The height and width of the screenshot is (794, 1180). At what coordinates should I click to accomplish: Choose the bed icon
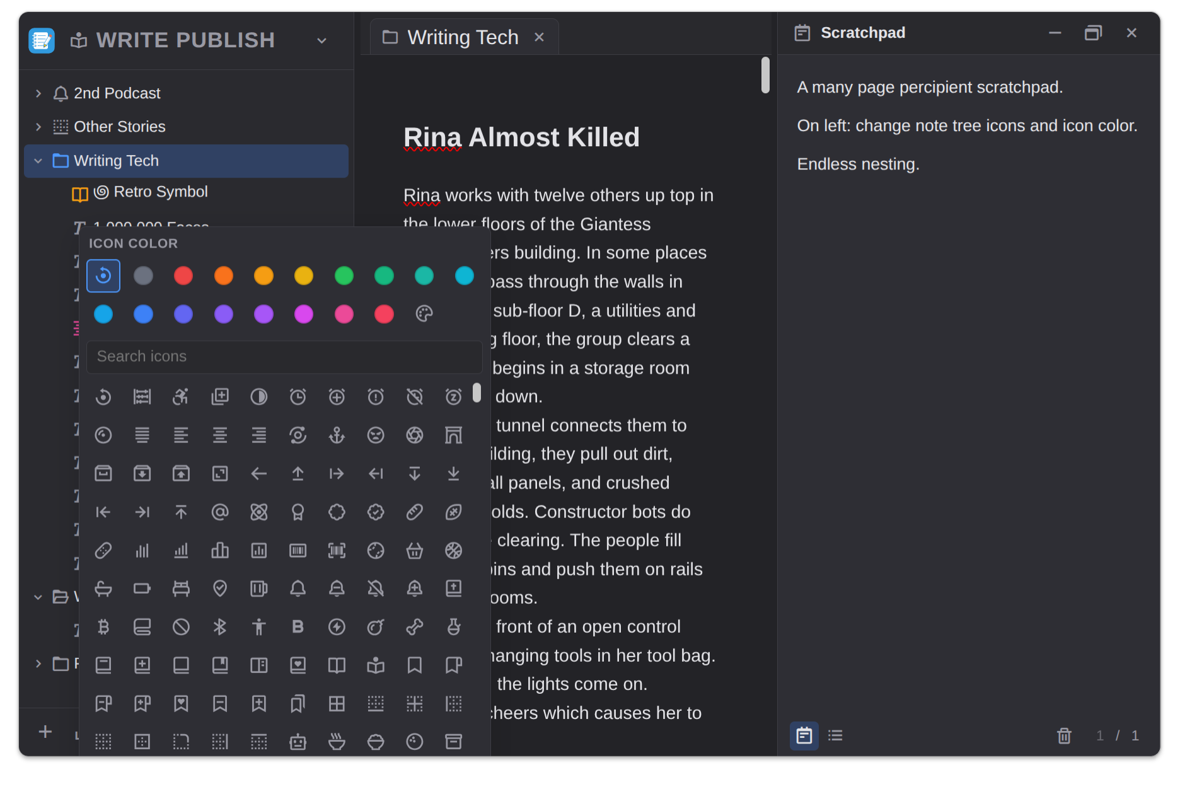pos(181,589)
